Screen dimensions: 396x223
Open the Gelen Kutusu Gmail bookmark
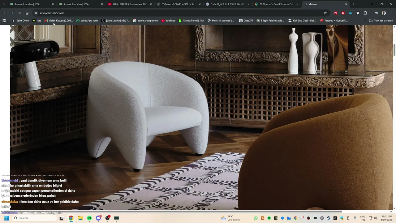point(58,21)
